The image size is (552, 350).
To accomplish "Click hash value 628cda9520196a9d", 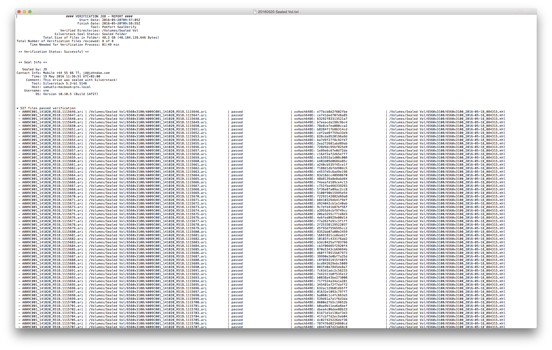I will pos(332,136).
